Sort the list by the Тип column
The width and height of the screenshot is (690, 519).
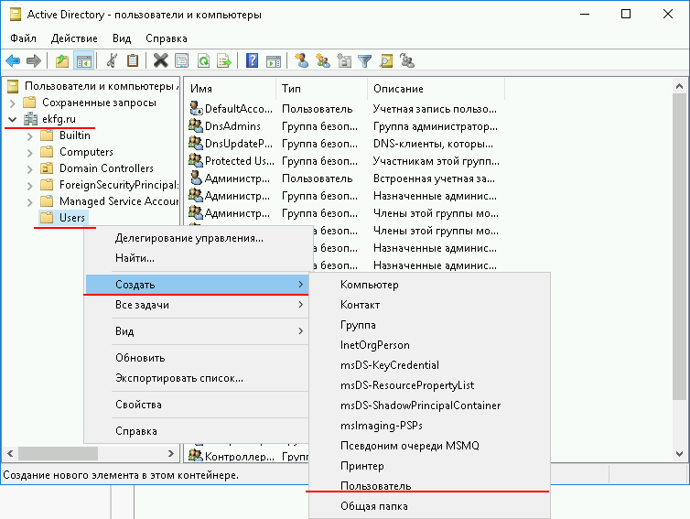pos(322,89)
